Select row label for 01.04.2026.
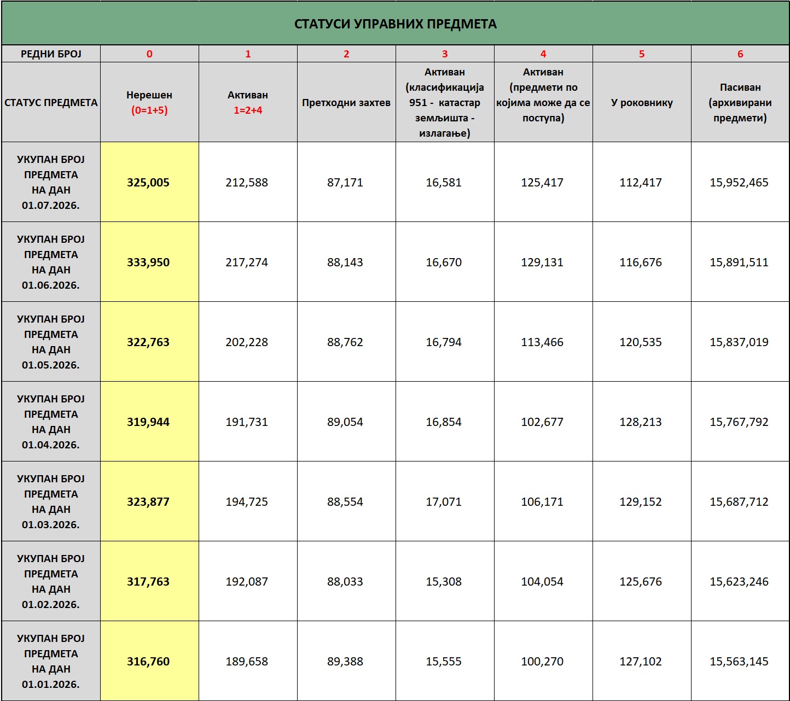790x701 pixels. coord(51,422)
